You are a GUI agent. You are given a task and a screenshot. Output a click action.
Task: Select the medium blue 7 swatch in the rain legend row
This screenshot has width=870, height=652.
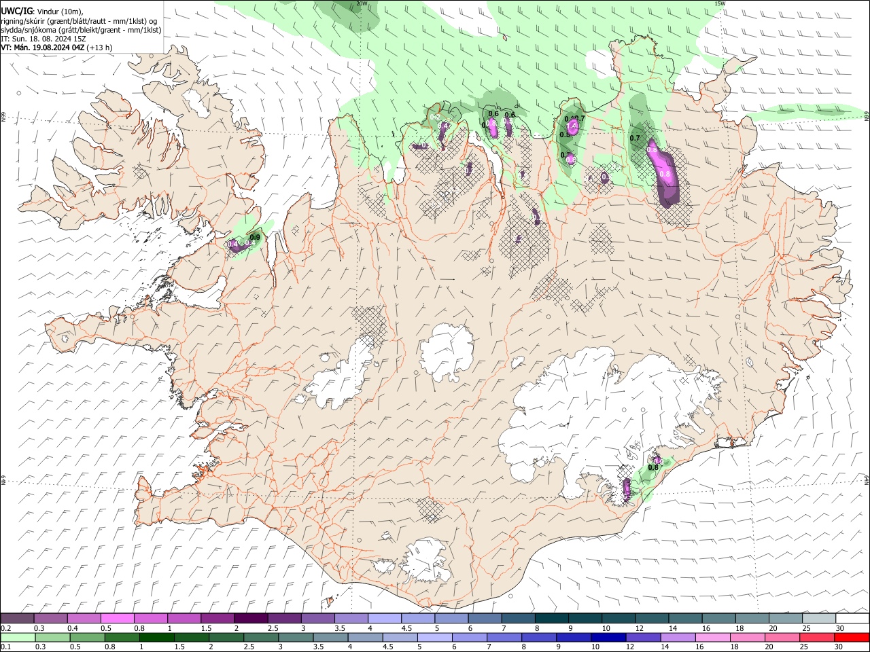pos(504,638)
